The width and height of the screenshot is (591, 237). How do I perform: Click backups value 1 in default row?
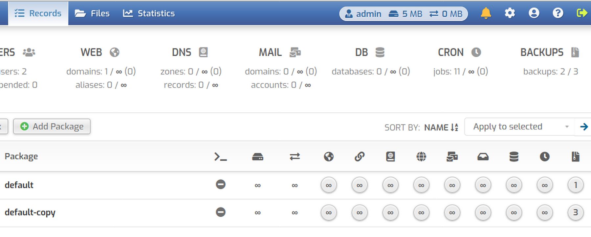[x=576, y=185]
